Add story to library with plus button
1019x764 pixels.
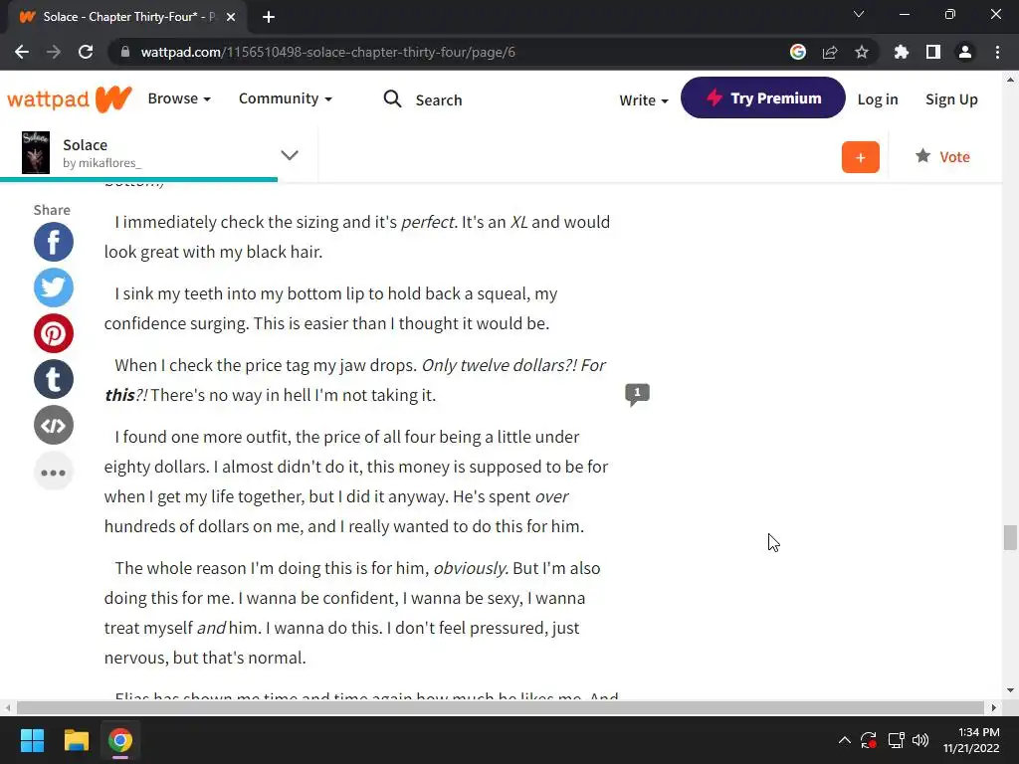[x=861, y=157]
